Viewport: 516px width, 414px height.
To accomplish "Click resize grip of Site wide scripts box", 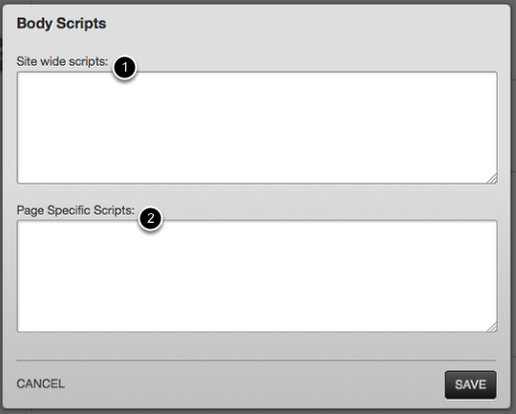I will pyautogui.click(x=492, y=179).
